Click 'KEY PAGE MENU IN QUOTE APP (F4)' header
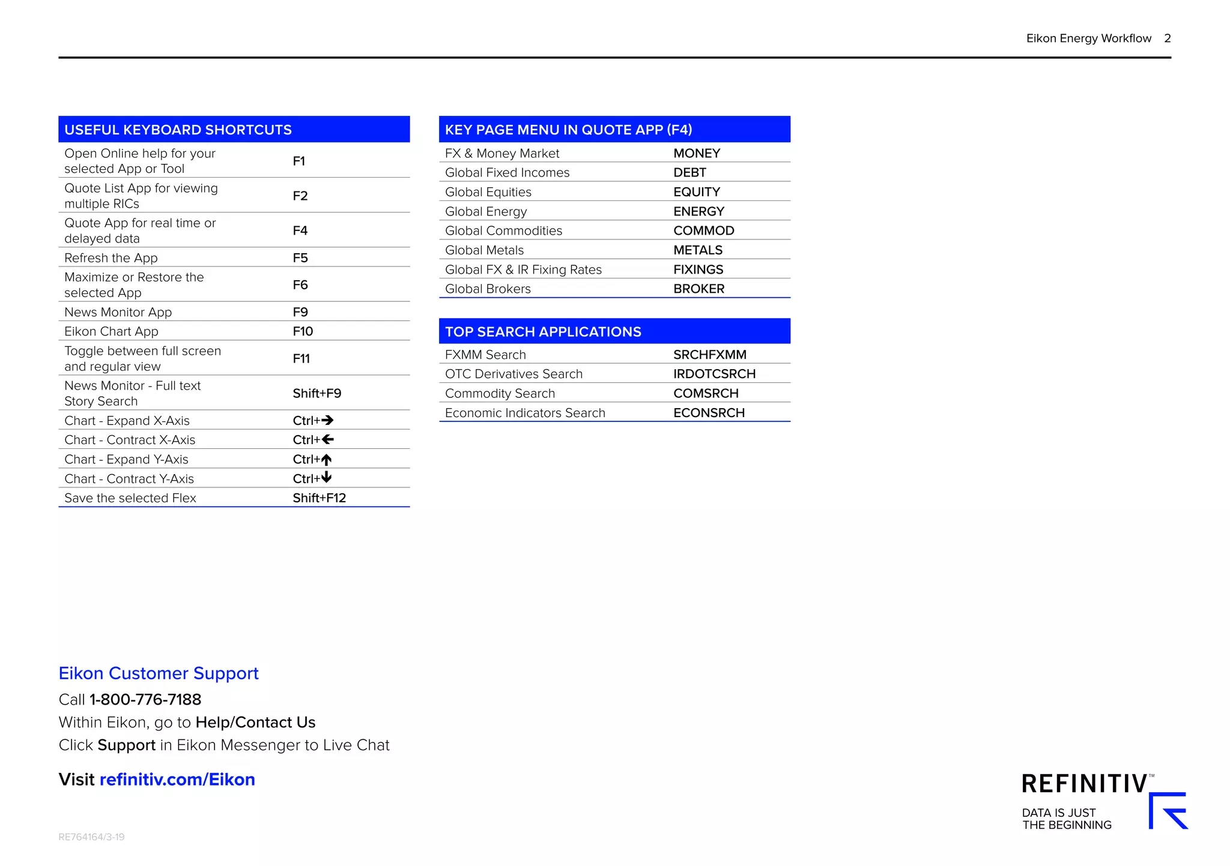1230x866 pixels. click(x=614, y=130)
